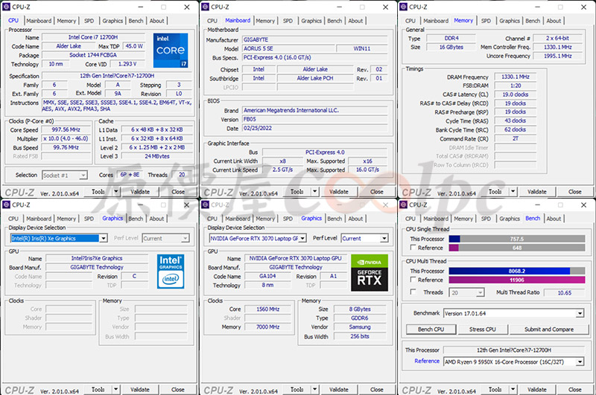Click CPU-Z title icon of Iris Xe Graphics window
This screenshot has width=596, height=395.
coord(7,205)
